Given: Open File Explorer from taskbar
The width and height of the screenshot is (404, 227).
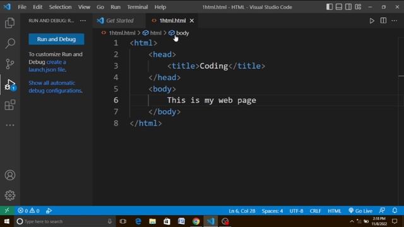Looking at the screenshot, I should (x=153, y=221).
